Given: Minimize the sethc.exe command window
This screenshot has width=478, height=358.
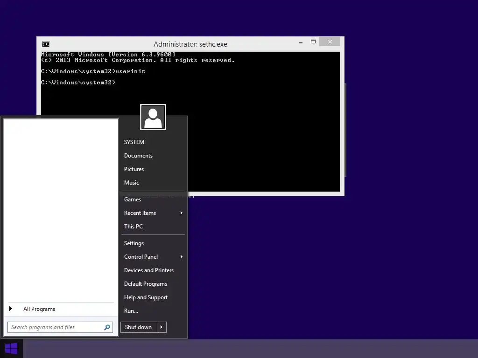Looking at the screenshot, I should pyautogui.click(x=301, y=42).
